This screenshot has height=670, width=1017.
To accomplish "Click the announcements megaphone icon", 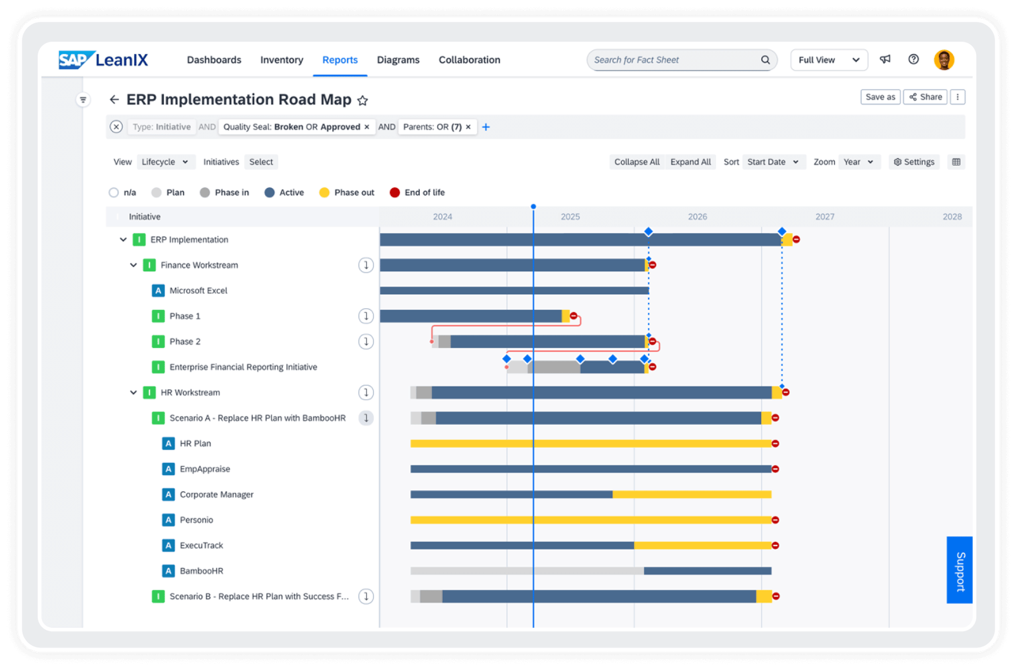I will pos(885,60).
